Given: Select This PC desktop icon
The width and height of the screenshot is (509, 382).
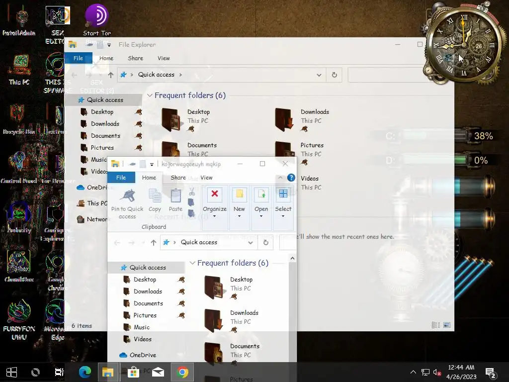Looking at the screenshot, I should pyautogui.click(x=19, y=70).
